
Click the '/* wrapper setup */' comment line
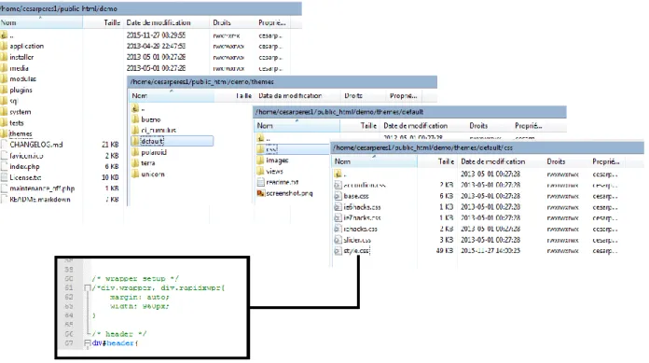point(135,279)
